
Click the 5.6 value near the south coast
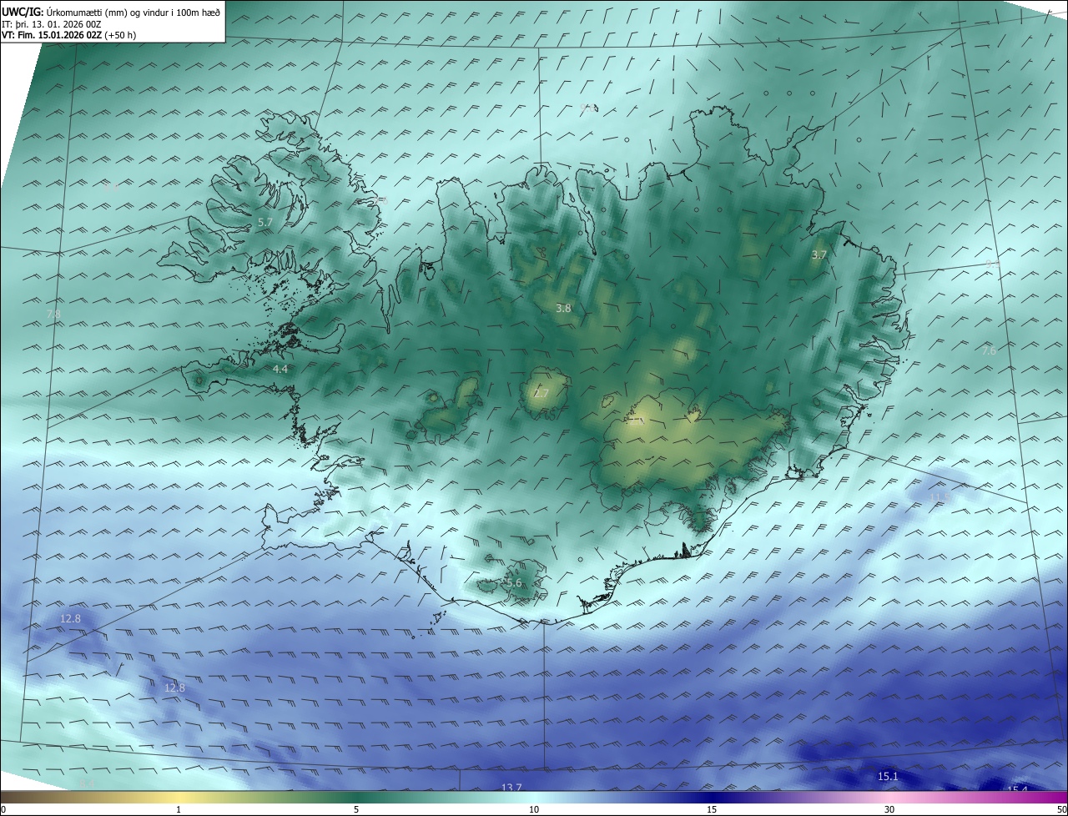514,583
